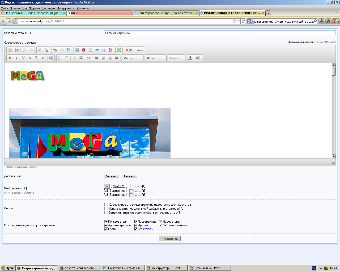Tick page temporarily unavailable checkbox

(x=106, y=205)
